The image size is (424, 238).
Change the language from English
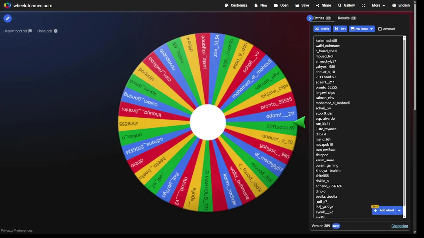pos(401,5)
